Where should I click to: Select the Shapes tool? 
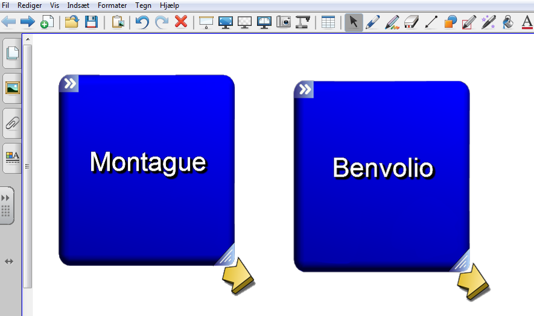coord(450,22)
